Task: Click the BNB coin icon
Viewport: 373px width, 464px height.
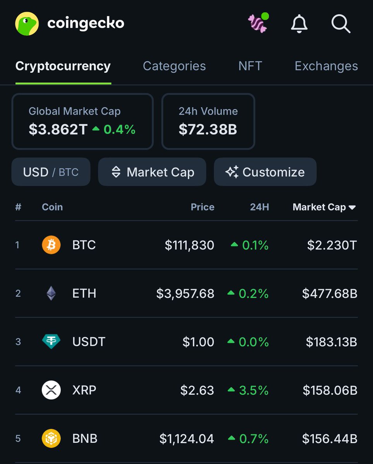Action: (51, 438)
